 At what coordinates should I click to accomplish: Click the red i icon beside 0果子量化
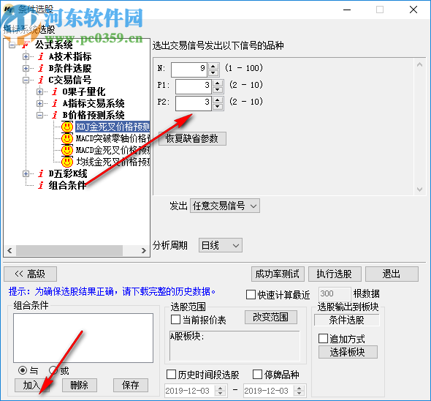click(55, 91)
